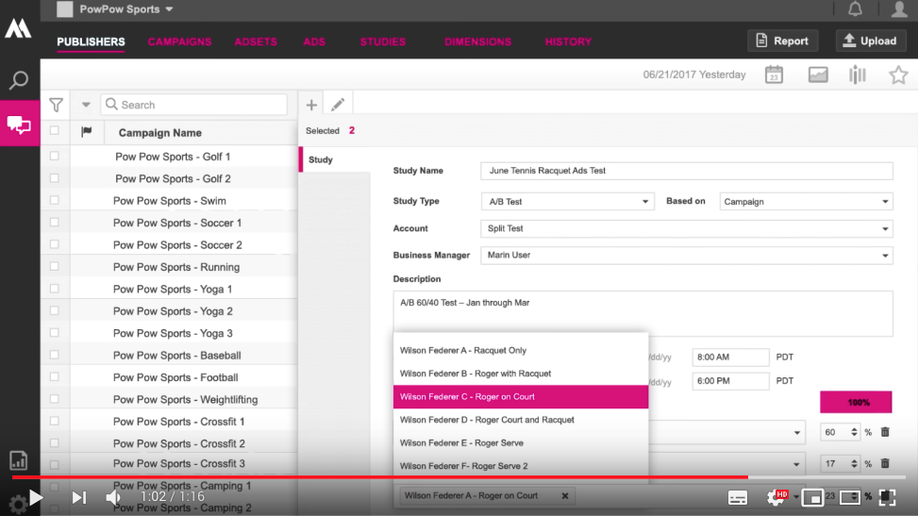Open the Account Split Test dropdown

tap(687, 228)
